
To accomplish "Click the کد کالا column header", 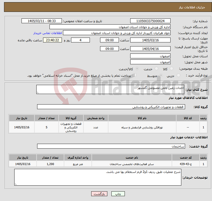I will [x=188, y=118].
